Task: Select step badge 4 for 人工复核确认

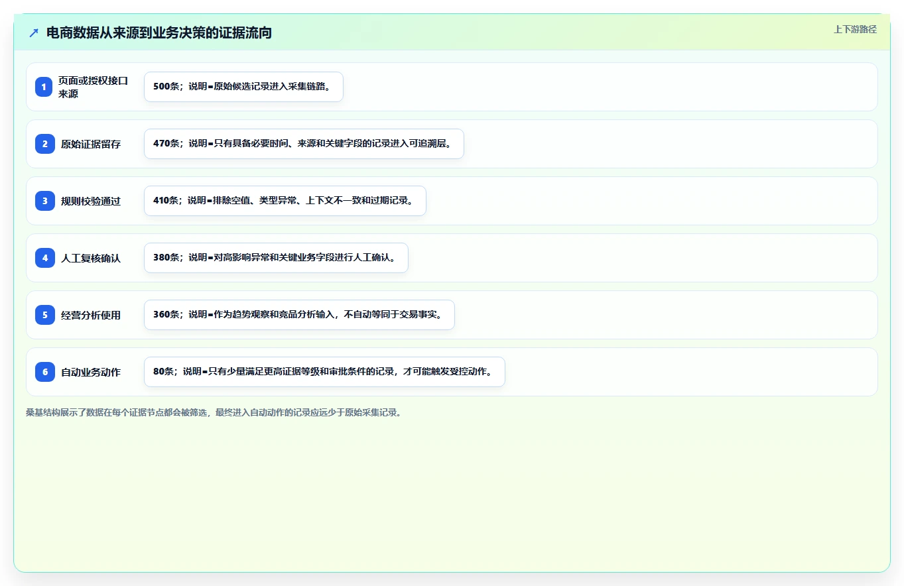Action: click(x=44, y=258)
